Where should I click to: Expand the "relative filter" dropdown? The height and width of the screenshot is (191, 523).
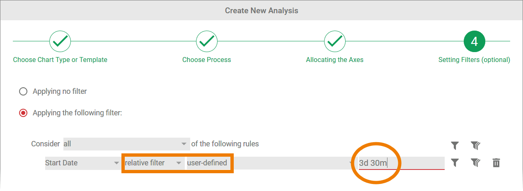[153, 163]
